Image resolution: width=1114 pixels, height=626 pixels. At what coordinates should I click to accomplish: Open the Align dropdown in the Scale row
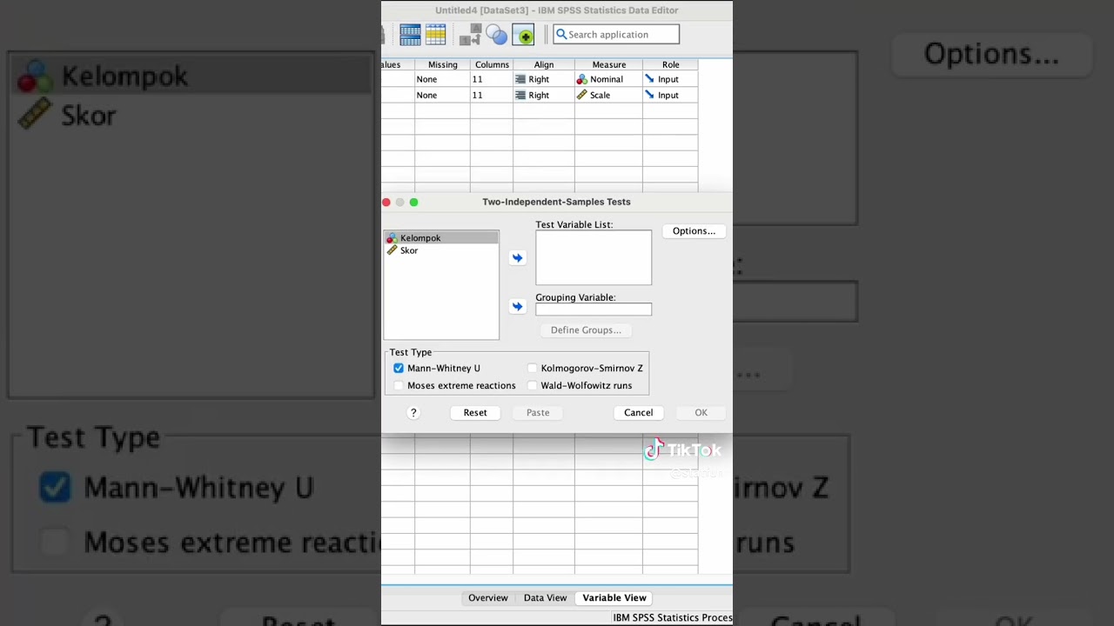[x=544, y=95]
